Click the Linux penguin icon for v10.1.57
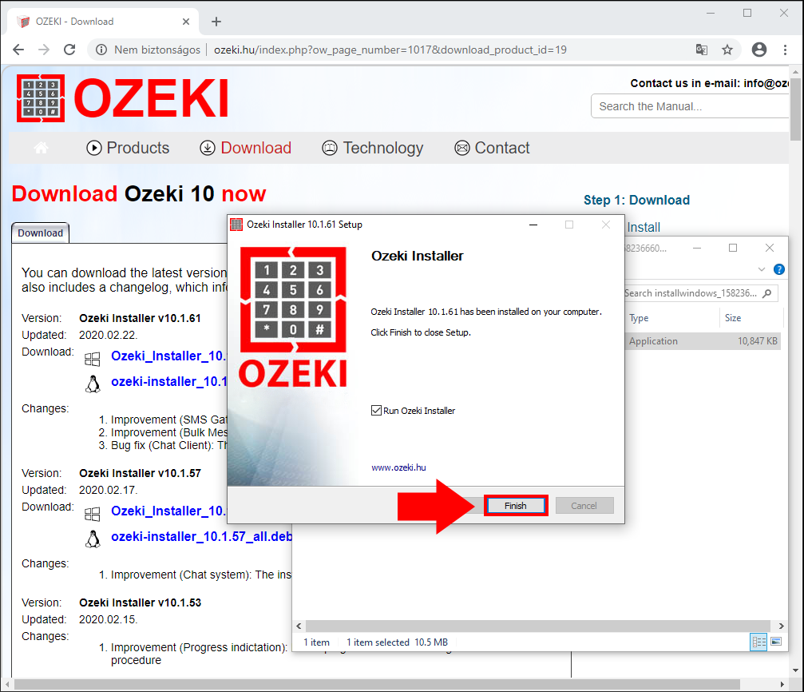This screenshot has width=804, height=692. tap(93, 539)
